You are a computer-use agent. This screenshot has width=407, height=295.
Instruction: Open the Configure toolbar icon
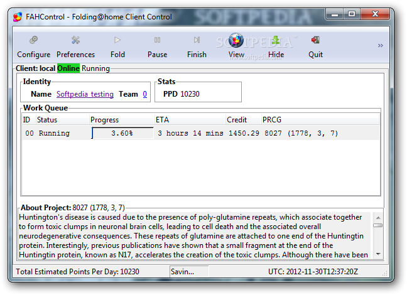click(33, 40)
